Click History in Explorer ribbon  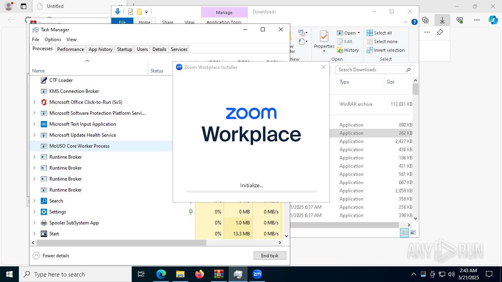click(x=348, y=50)
